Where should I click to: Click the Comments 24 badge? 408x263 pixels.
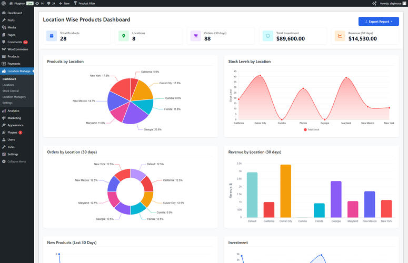25,42
